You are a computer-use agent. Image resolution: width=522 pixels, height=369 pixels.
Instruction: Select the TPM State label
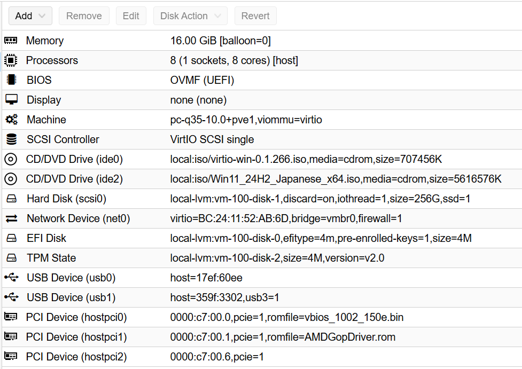(x=51, y=258)
